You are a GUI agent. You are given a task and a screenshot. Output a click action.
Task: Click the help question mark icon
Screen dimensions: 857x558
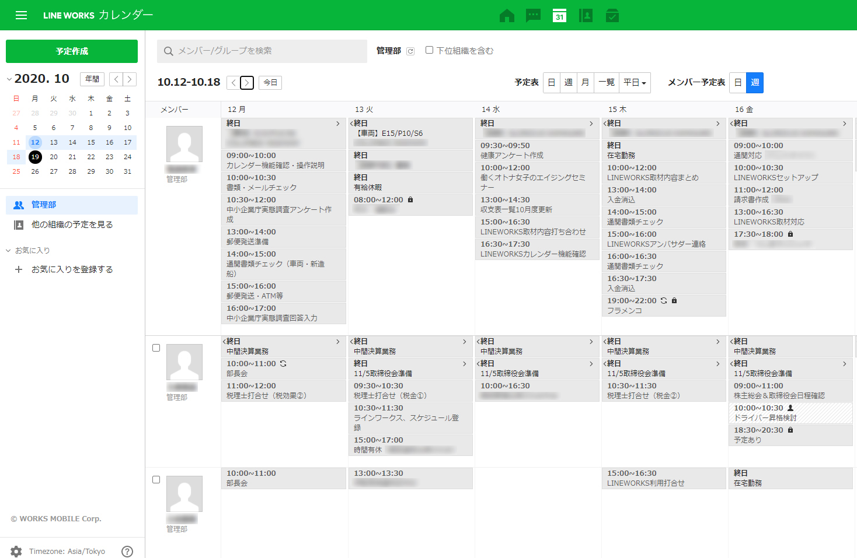pos(127,551)
